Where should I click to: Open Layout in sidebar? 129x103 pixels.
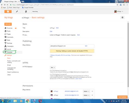click(x=9, y=49)
